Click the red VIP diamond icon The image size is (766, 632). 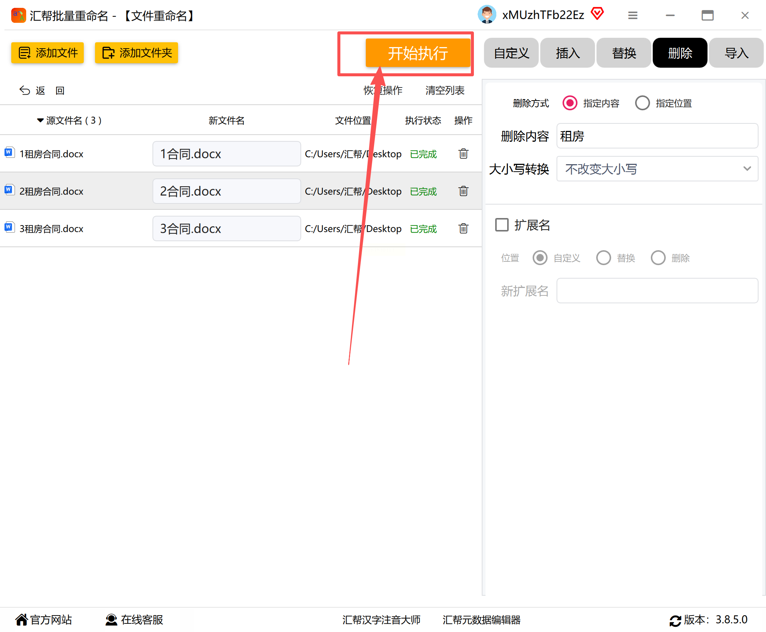597,14
